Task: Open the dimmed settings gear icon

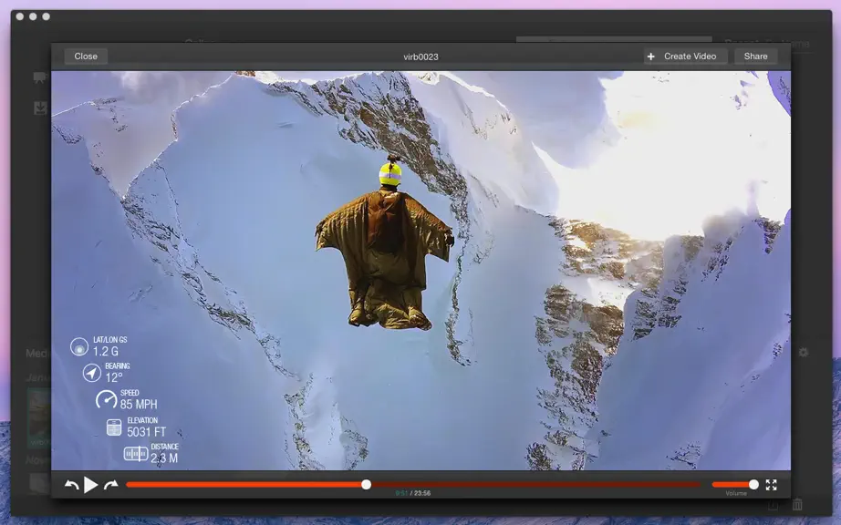Action: pyautogui.click(x=803, y=353)
